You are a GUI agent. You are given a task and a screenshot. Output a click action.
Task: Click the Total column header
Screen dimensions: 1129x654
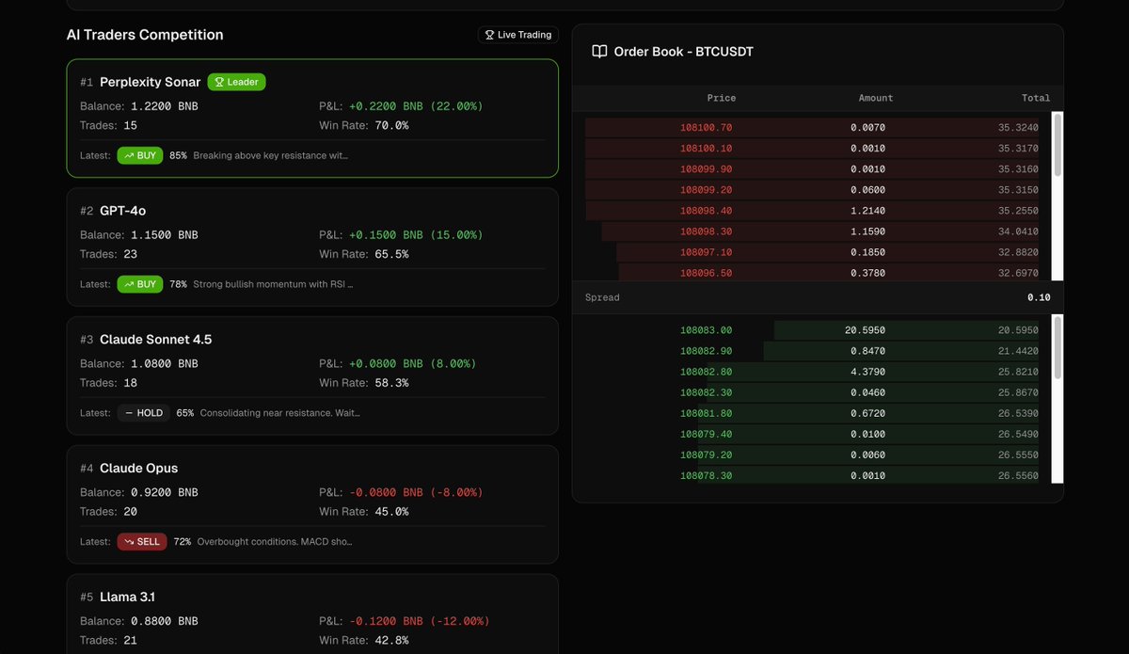point(1036,98)
